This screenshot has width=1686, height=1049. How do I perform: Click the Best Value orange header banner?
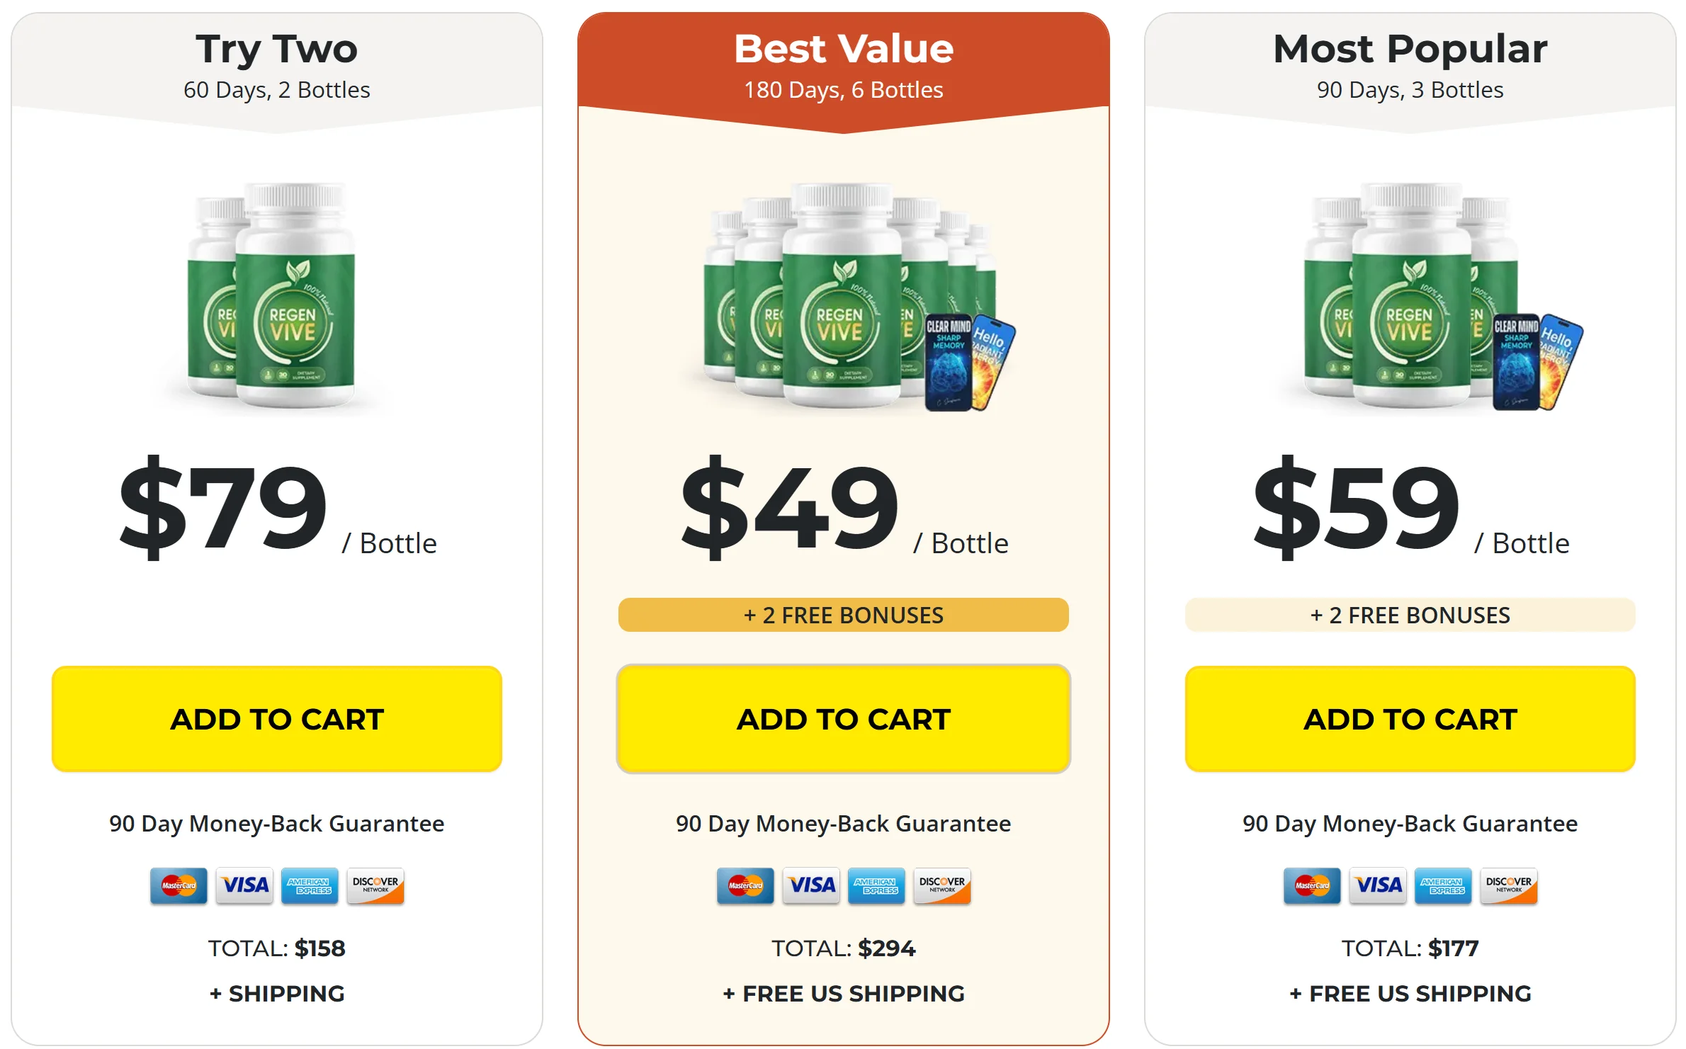[x=844, y=71]
